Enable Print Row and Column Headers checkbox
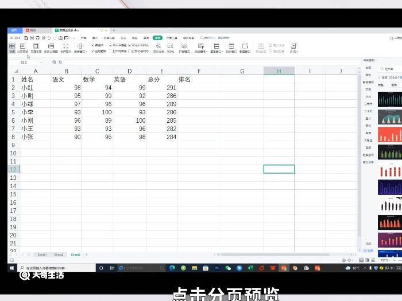The height and width of the screenshot is (301, 402). tap(138, 51)
